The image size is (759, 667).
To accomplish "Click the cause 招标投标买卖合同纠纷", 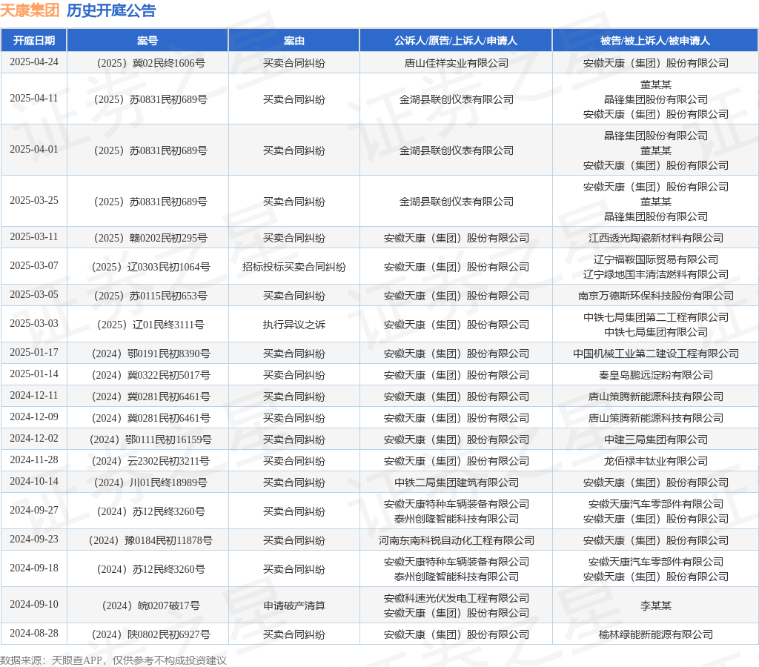I will pyautogui.click(x=294, y=267).
